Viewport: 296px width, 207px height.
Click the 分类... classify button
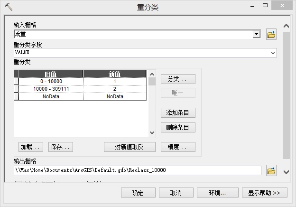click(x=178, y=79)
